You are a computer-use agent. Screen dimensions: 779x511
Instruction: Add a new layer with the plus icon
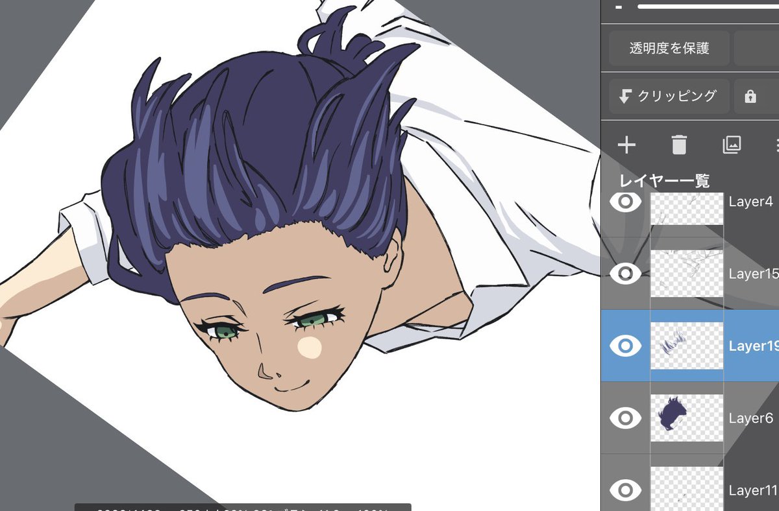click(x=626, y=145)
